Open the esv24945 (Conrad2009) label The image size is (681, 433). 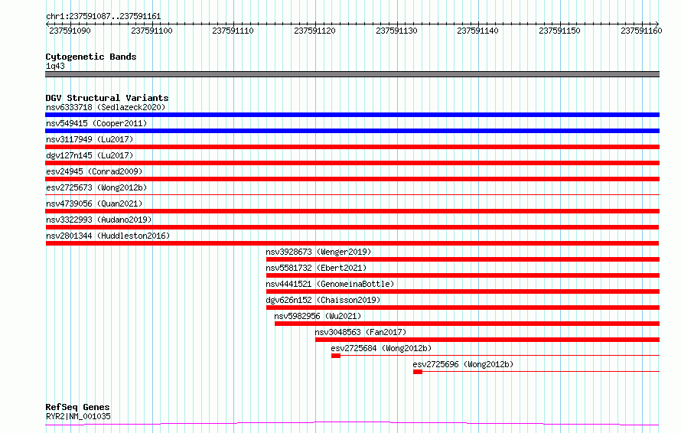coord(94,171)
